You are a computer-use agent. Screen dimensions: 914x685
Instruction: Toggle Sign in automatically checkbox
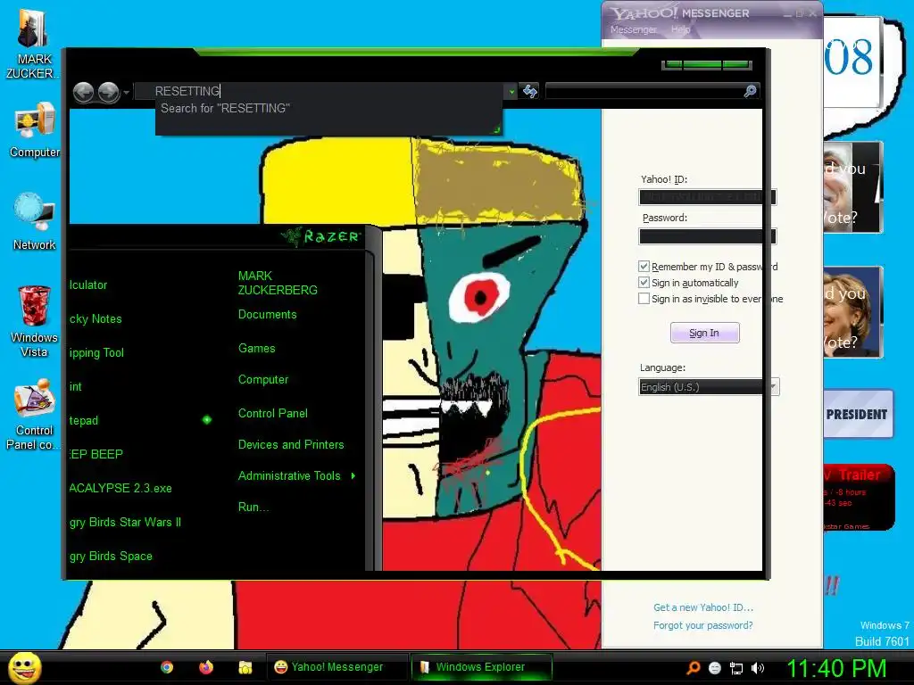coord(644,283)
